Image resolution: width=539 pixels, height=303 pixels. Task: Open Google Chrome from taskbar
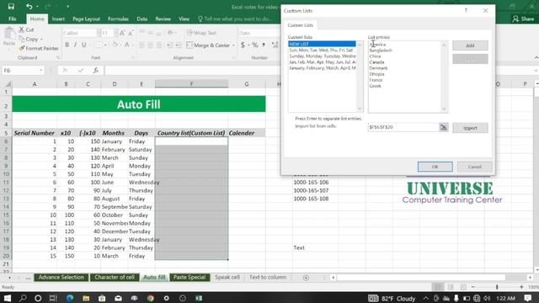pyautogui.click(x=150, y=298)
